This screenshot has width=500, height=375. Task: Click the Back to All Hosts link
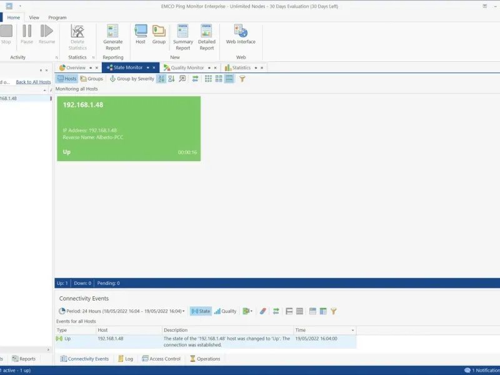coord(34,82)
